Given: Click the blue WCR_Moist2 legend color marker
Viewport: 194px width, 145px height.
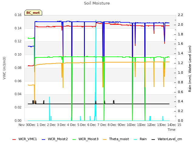Looking at the screenshot, I should point(44,140).
